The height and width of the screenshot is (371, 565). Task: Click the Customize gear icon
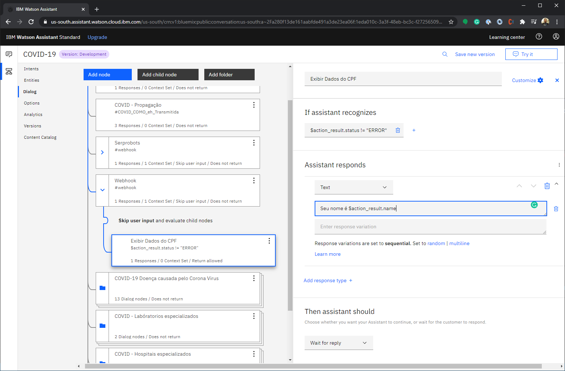pos(540,80)
